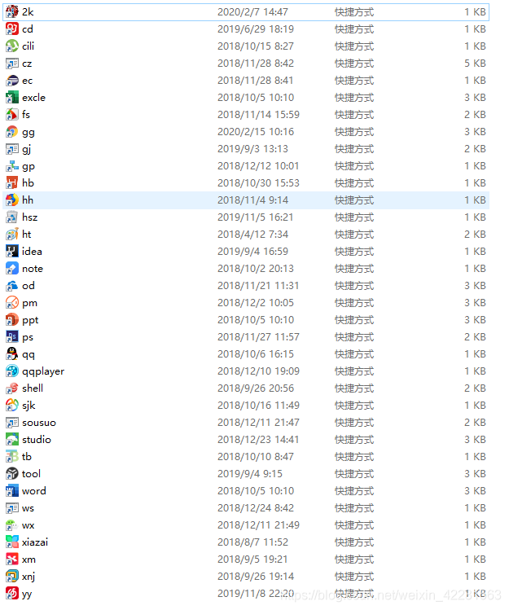
Task: Click the date 2018/11/4 9:14
Action: 252,200
